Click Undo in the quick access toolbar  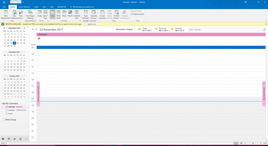tap(8, 2)
